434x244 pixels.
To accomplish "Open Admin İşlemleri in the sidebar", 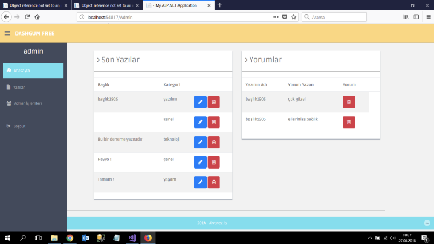I will coord(33,103).
